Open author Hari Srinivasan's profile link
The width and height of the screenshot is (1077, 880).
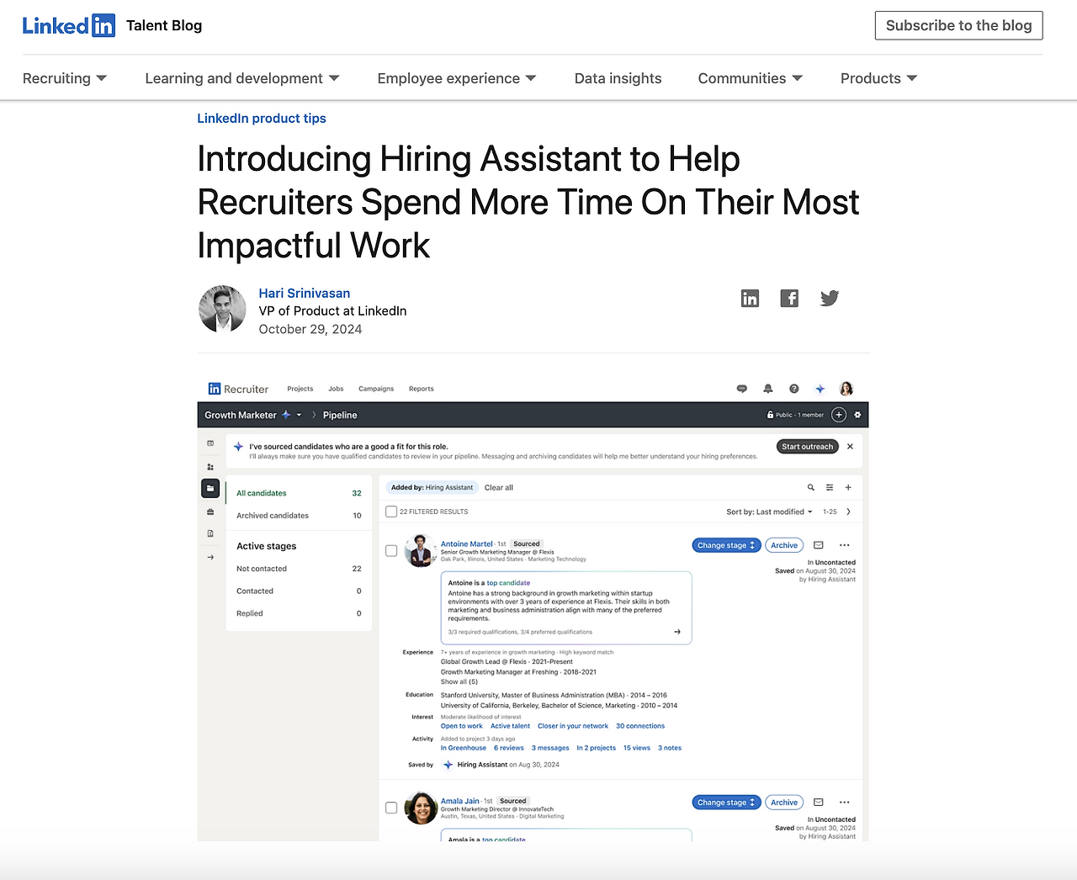(305, 293)
